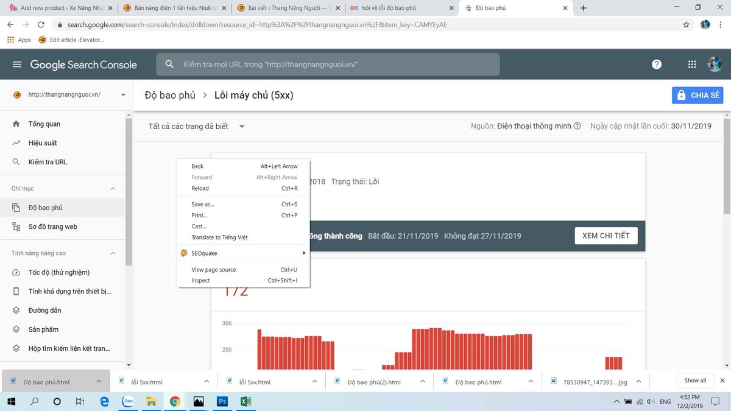Viewport: 731px width, 411px height.
Task: Choose Cast... in the context menu
Action: (x=244, y=227)
